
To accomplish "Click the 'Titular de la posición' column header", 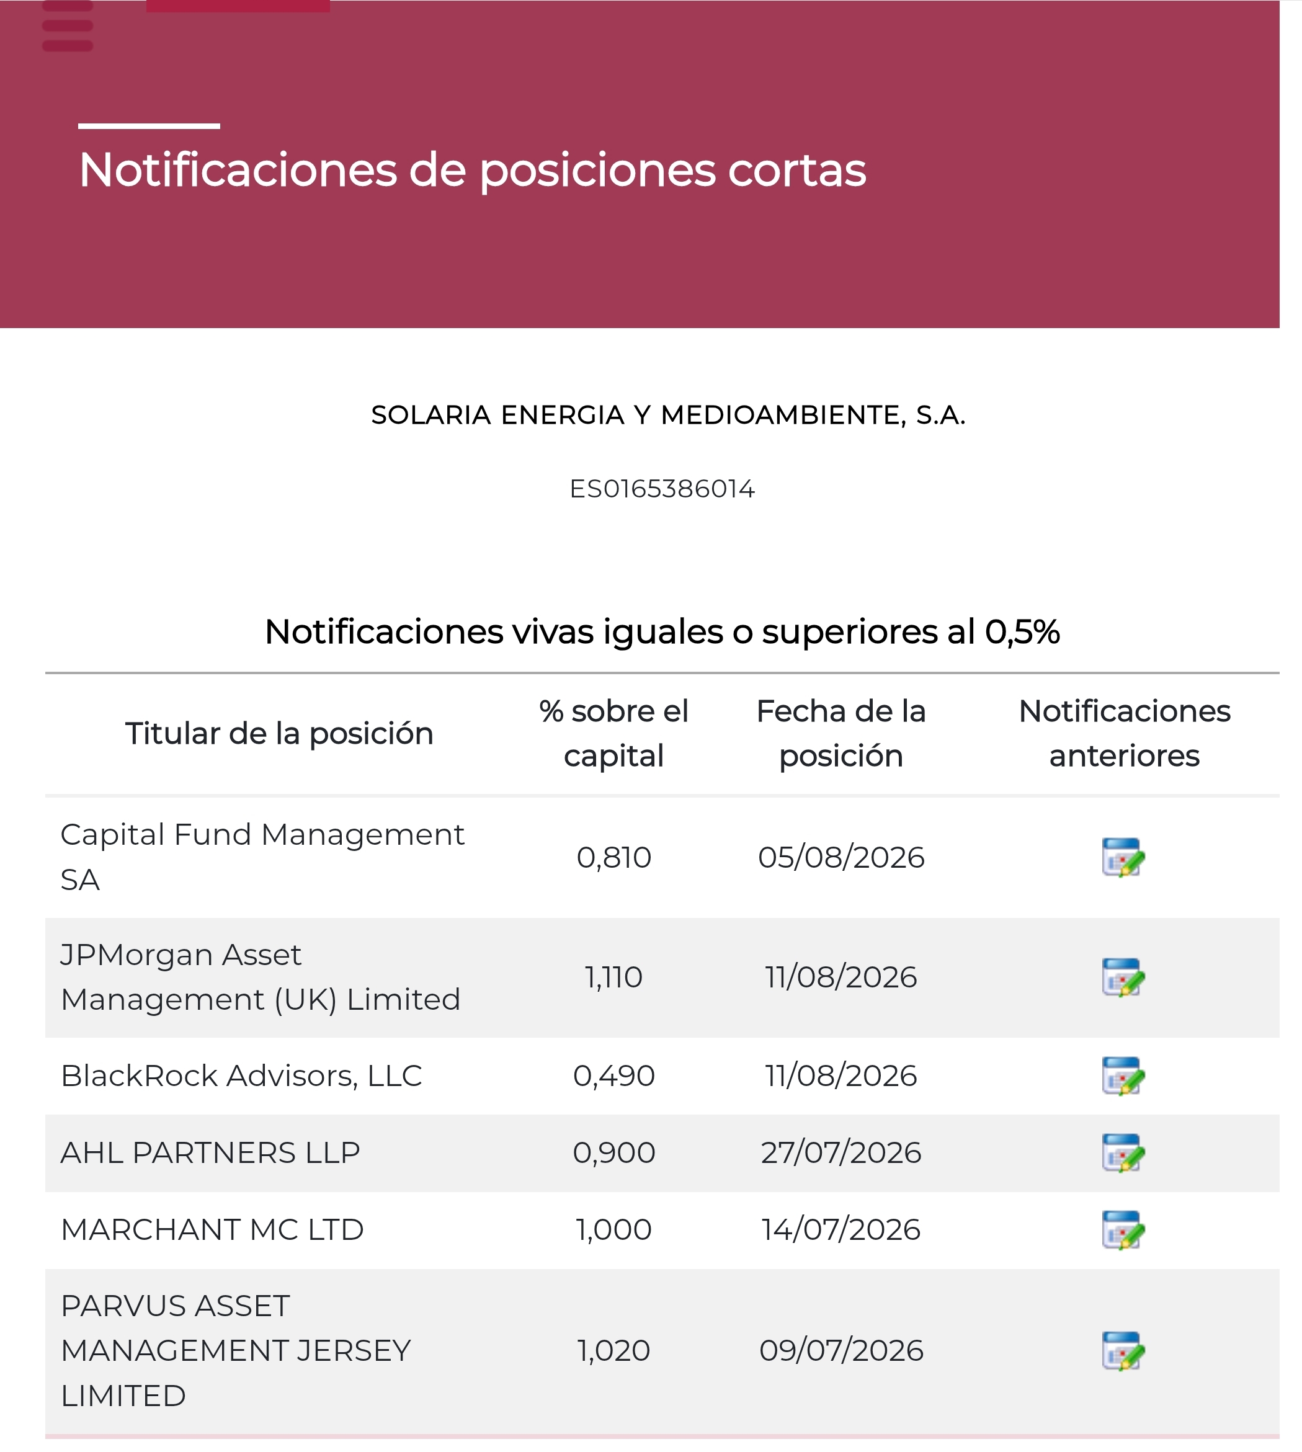I will tap(279, 734).
